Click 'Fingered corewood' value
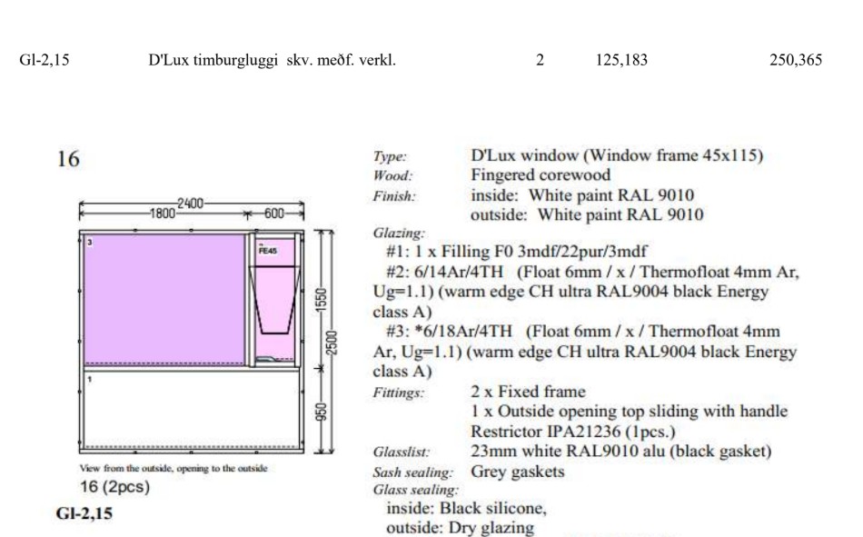This screenshot has width=863, height=537. [x=541, y=175]
